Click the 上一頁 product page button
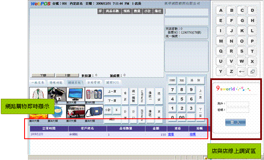This screenshot has width=264, height=160. pos(112,92)
